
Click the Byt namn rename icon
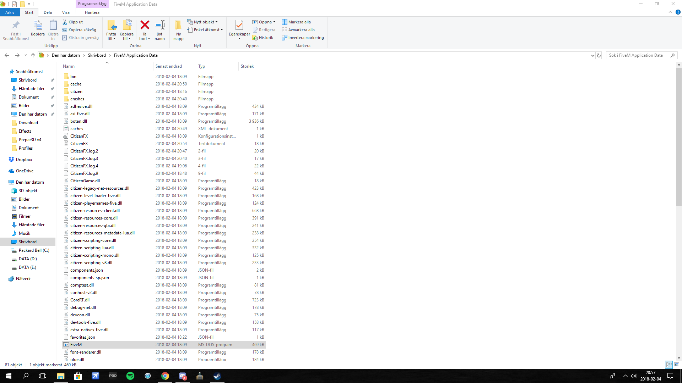[x=160, y=25]
